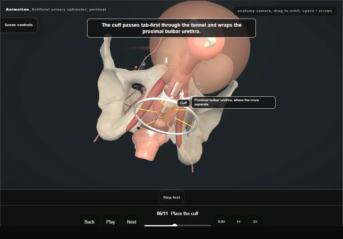Go to the previous step with Back
The image size is (343, 239).
(90, 222)
